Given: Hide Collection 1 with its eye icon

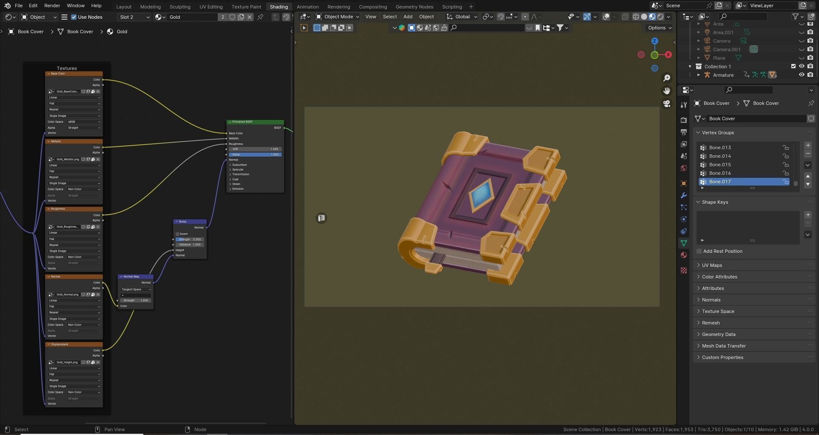Looking at the screenshot, I should [x=802, y=67].
